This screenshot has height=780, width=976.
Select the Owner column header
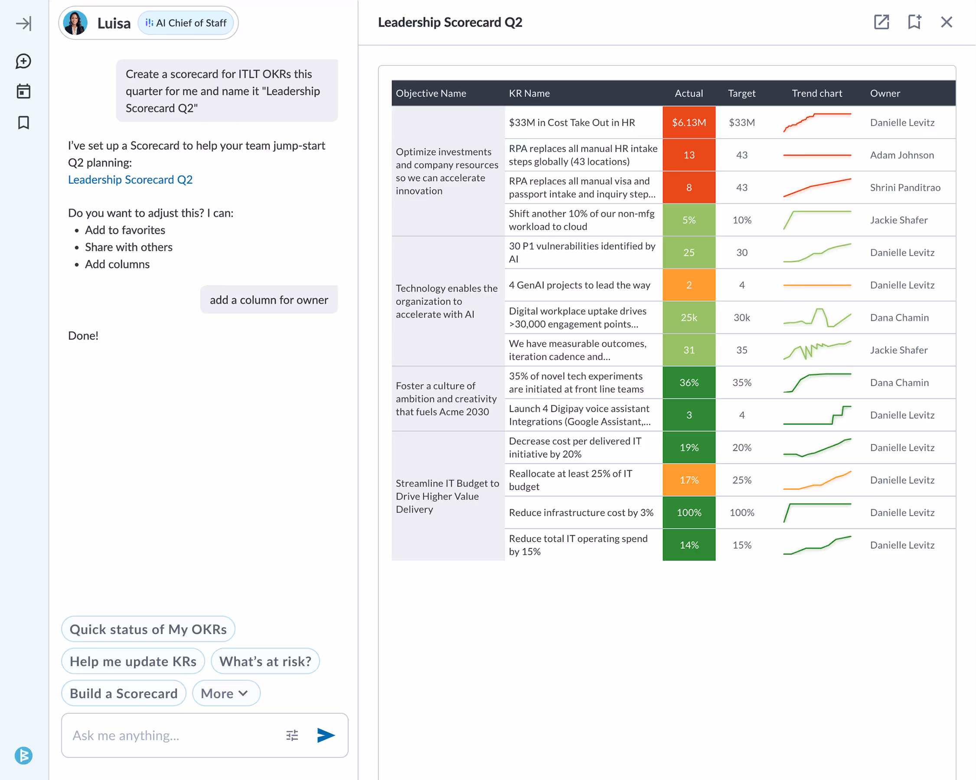[x=885, y=93]
